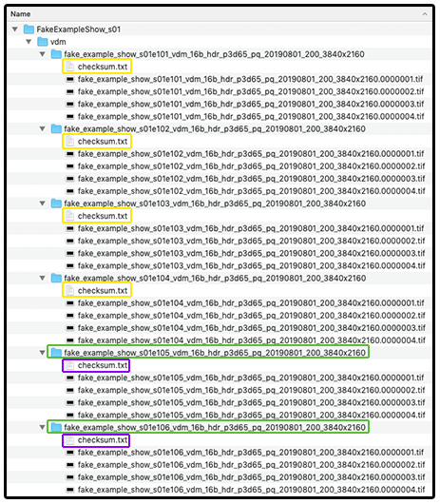Click tif icon of s01e102 frame 0000004

(70, 191)
